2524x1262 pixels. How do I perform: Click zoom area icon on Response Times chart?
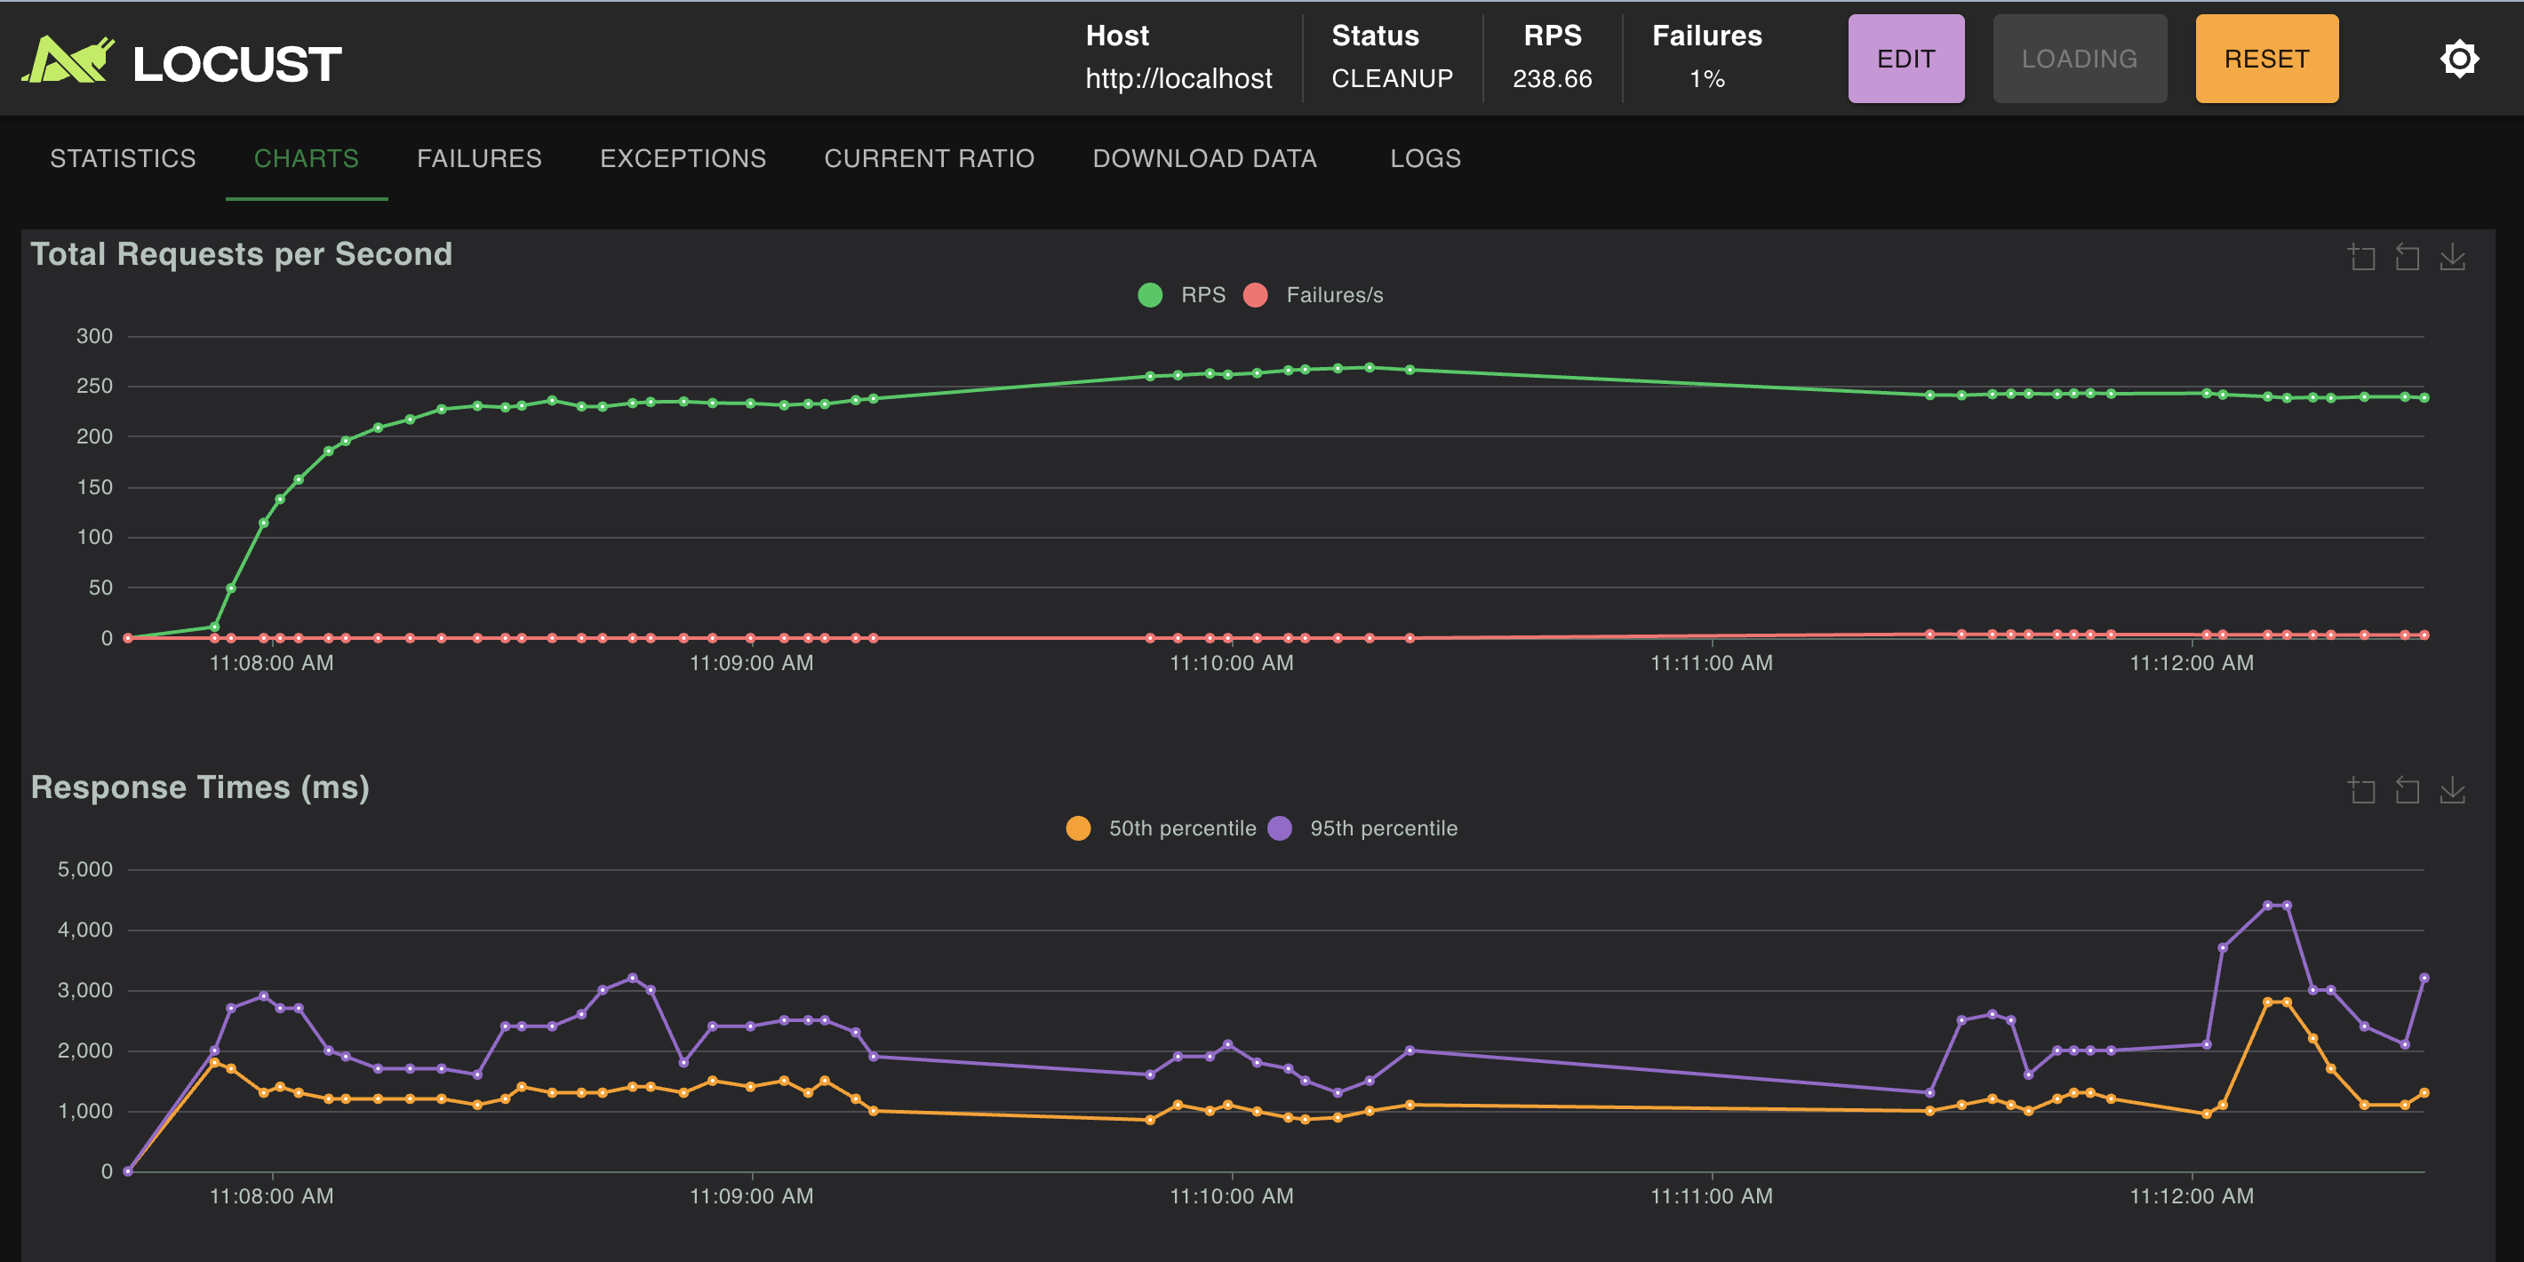coord(2361,790)
